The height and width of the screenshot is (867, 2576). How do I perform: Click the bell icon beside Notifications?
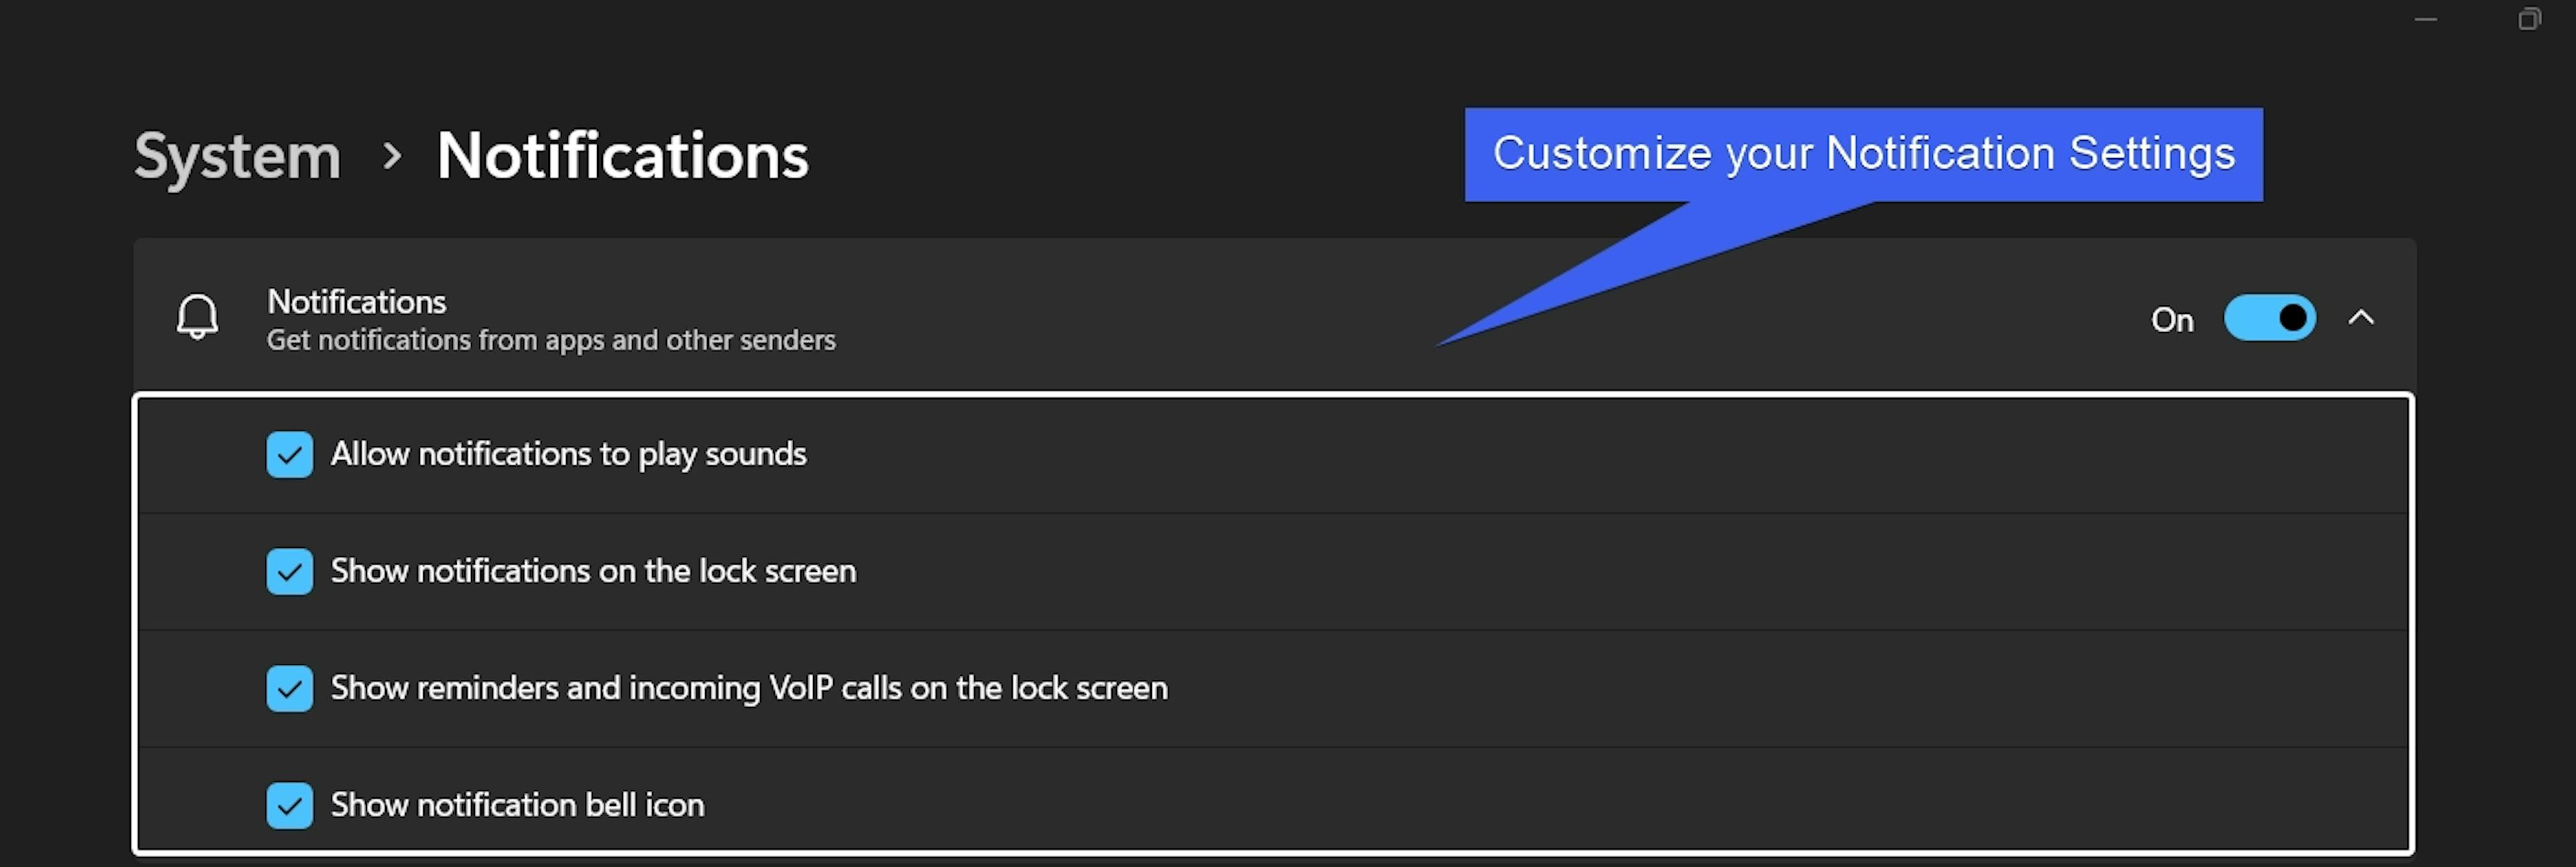click(197, 317)
